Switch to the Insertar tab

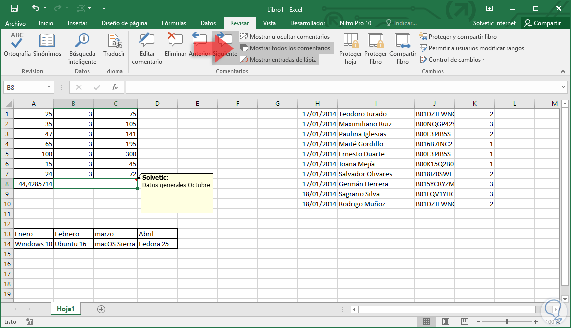click(77, 23)
